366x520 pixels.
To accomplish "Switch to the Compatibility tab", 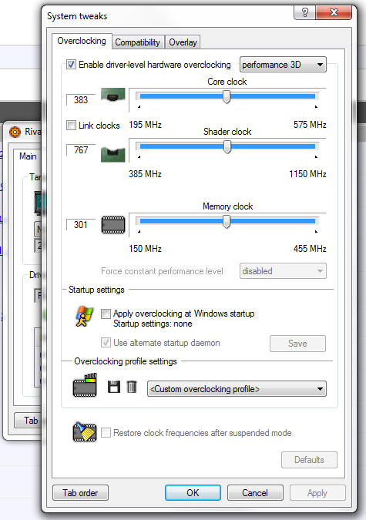I will coord(138,42).
